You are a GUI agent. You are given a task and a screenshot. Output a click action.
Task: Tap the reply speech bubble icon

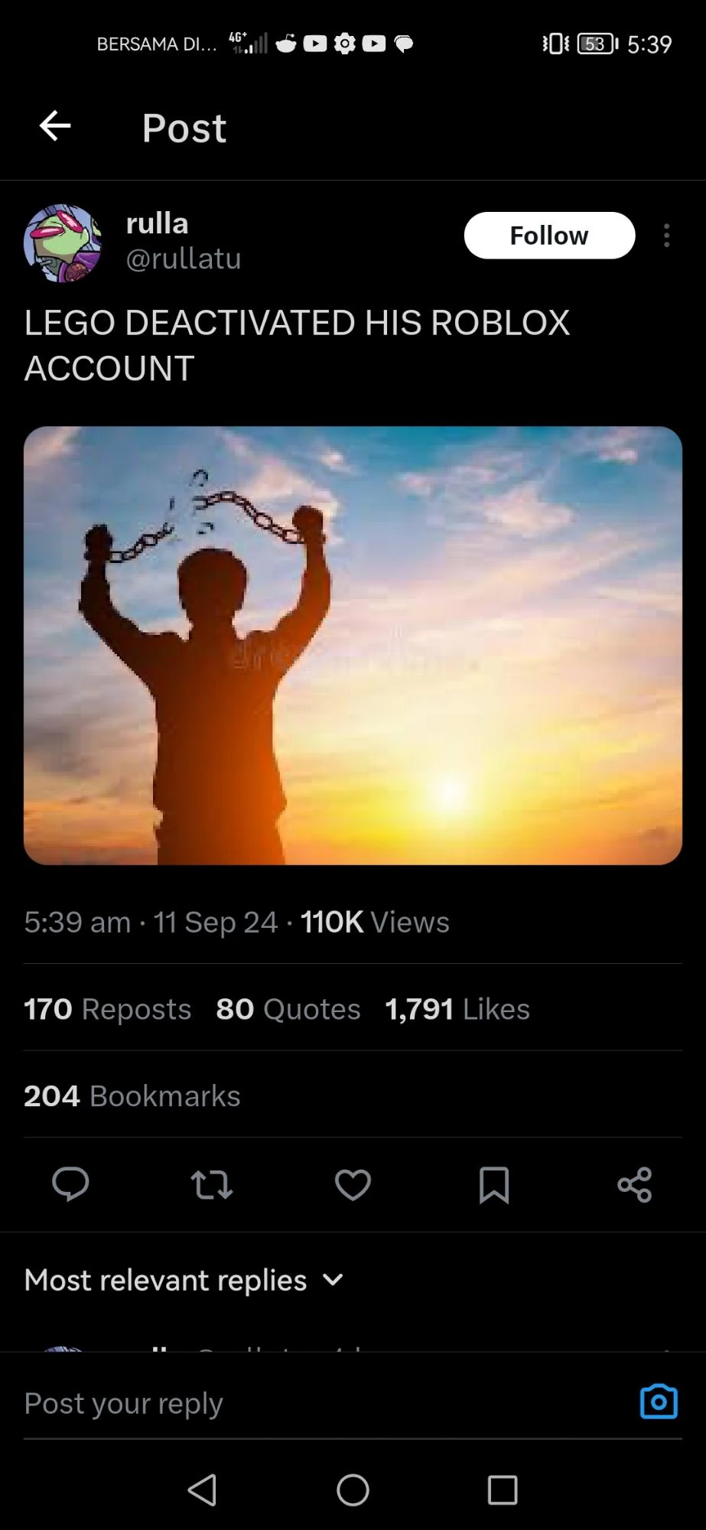click(x=70, y=1185)
